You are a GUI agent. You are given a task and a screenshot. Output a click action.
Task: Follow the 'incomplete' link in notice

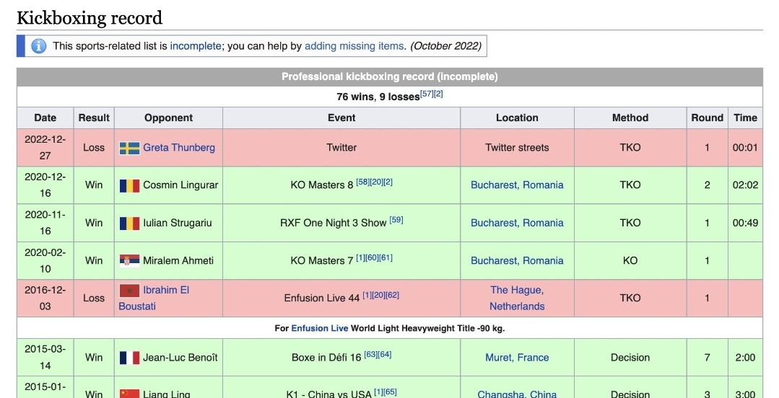click(196, 46)
